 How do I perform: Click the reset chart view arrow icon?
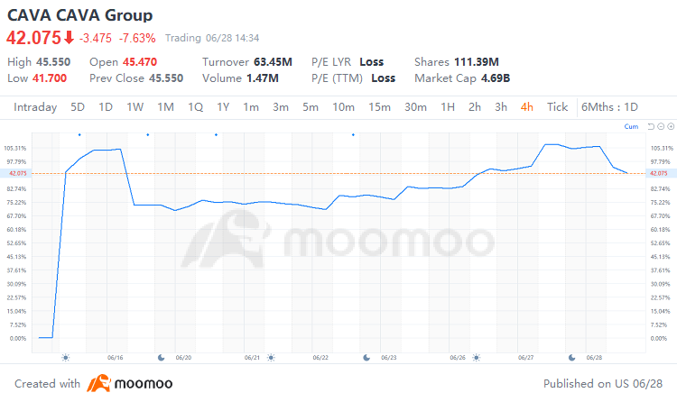point(650,127)
